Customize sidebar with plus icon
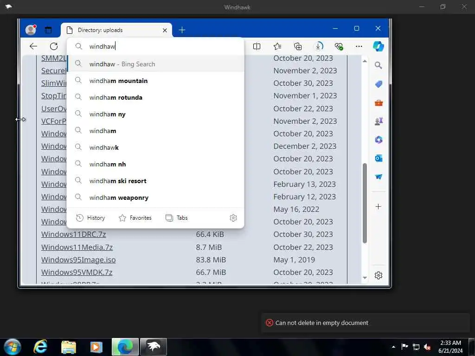The height and width of the screenshot is (356, 475). (378, 206)
